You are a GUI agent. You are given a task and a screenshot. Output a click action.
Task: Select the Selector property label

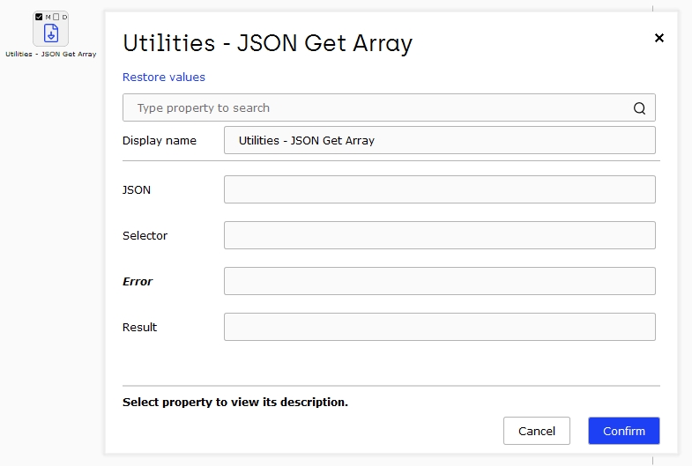[145, 235]
